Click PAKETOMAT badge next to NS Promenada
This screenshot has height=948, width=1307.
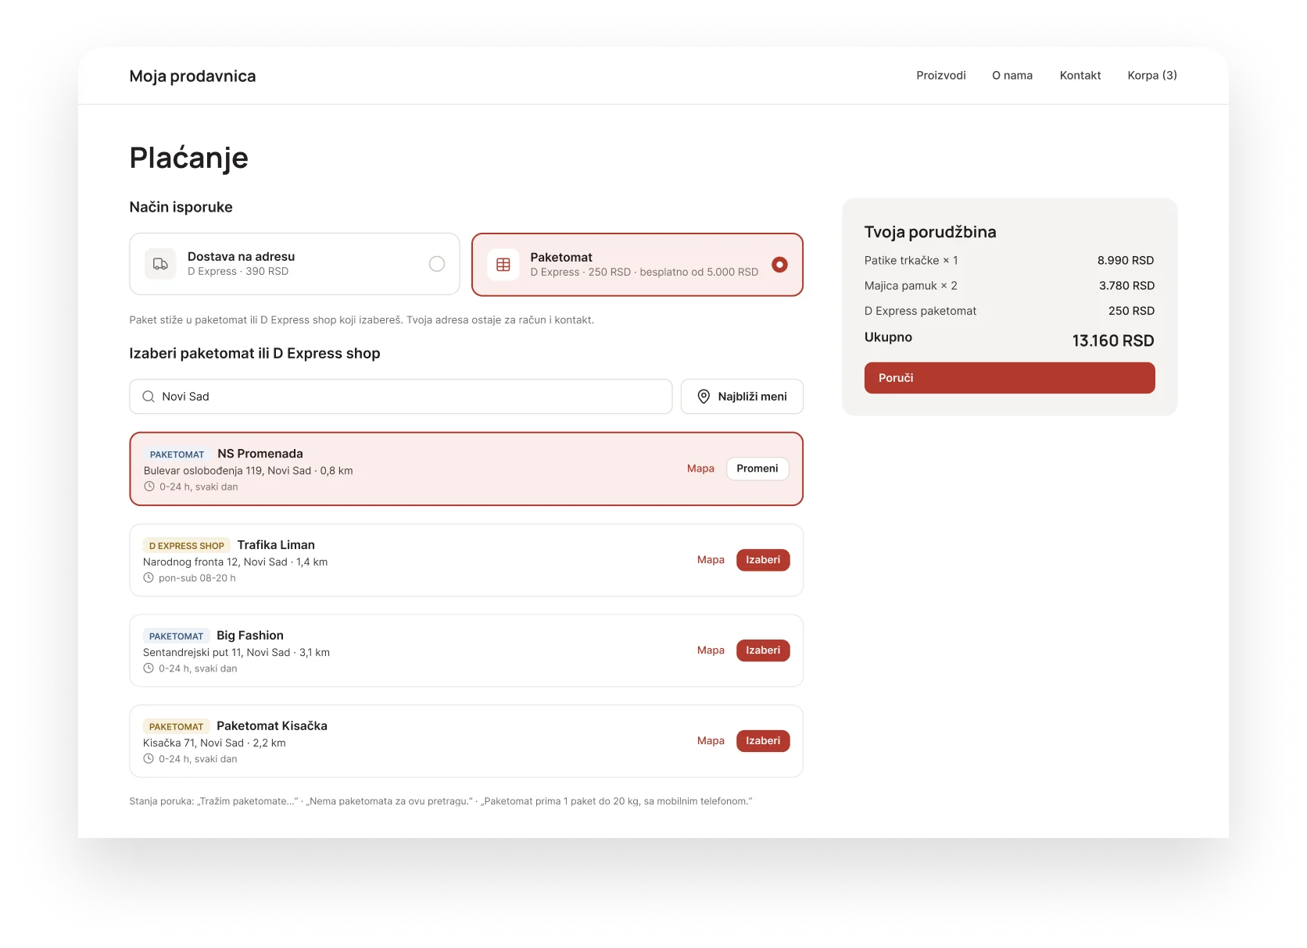[177, 454]
